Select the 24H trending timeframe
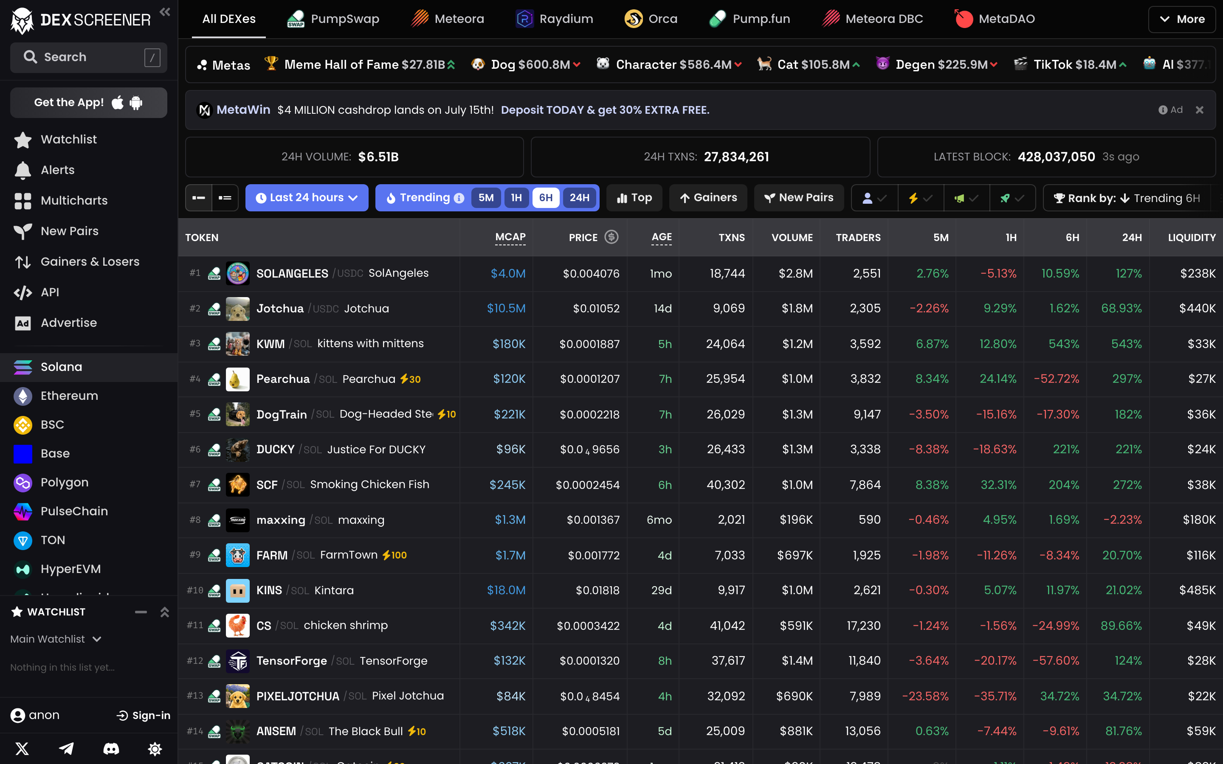1223x764 pixels. (580, 198)
